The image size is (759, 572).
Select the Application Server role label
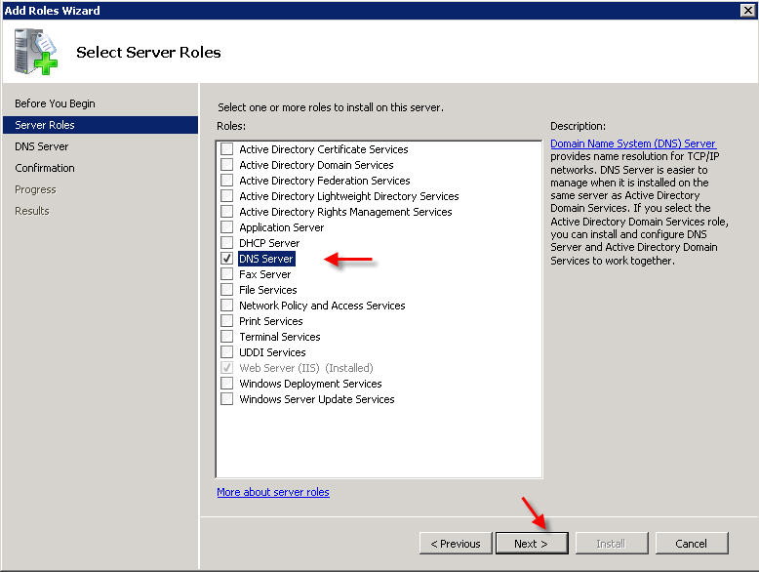pyautogui.click(x=281, y=227)
